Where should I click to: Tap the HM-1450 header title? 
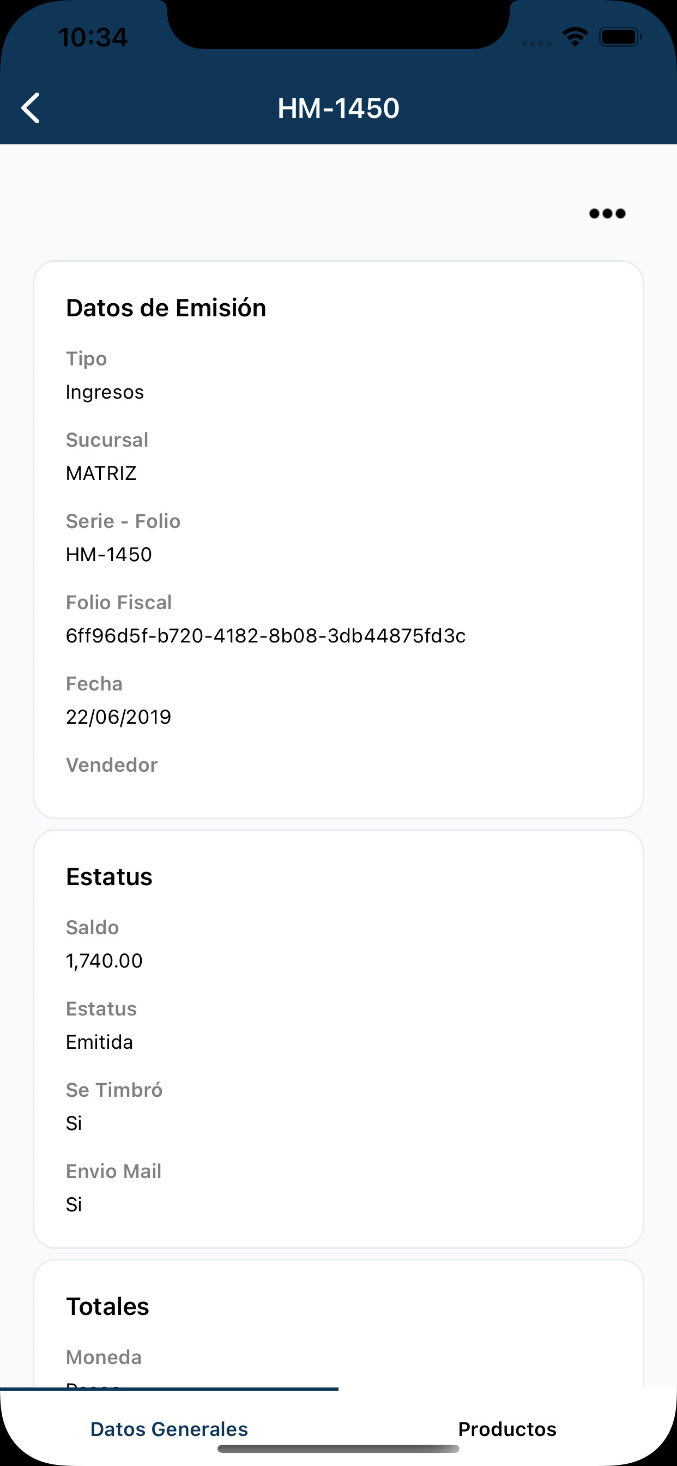(x=338, y=108)
